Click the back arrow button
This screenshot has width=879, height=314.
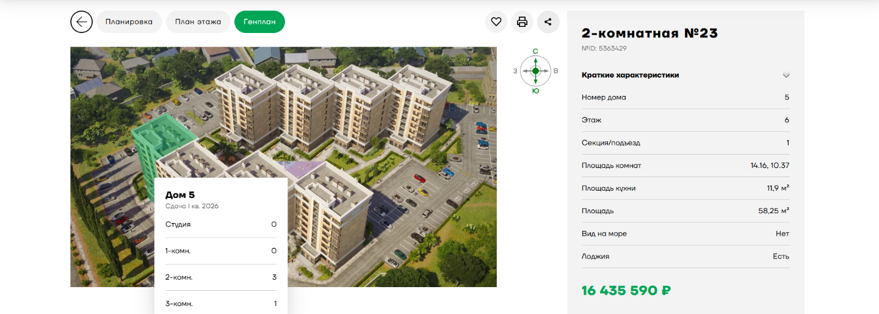click(x=81, y=22)
